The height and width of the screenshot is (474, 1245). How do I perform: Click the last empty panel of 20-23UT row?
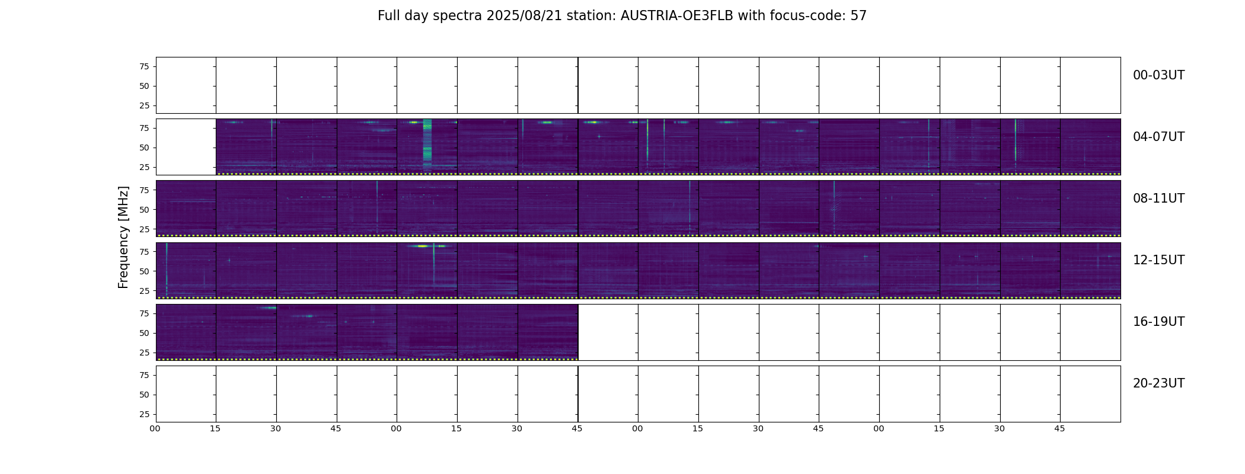coord(1090,394)
